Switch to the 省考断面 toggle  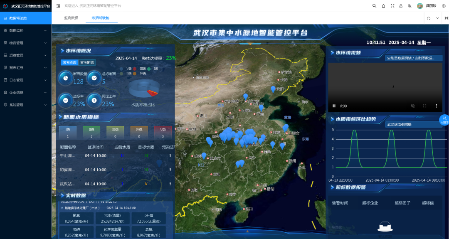click(87, 62)
